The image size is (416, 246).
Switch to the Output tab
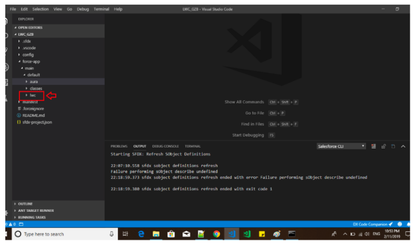pyautogui.click(x=139, y=146)
